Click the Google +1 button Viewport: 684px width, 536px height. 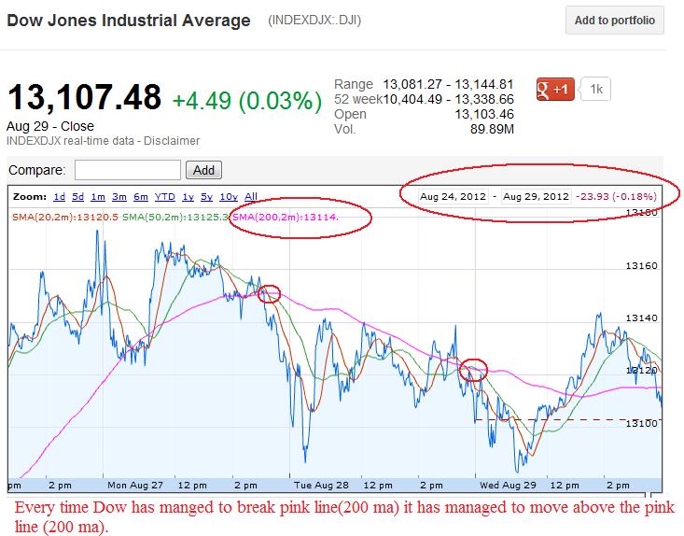555,90
